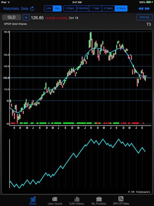Open DJIA History bar-chart icon

point(77,199)
